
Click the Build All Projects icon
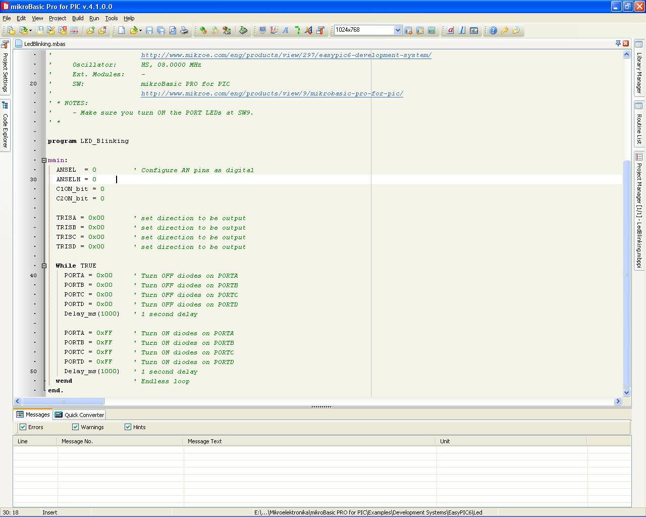[215, 30]
